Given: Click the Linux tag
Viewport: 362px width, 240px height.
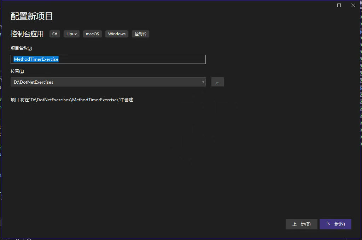Looking at the screenshot, I should click(71, 34).
